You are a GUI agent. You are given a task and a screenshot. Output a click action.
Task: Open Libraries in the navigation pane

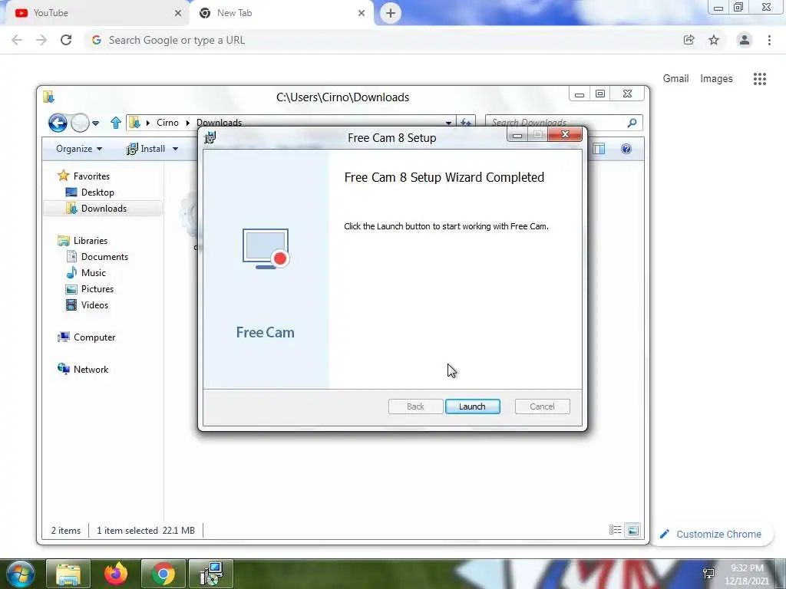(x=91, y=241)
